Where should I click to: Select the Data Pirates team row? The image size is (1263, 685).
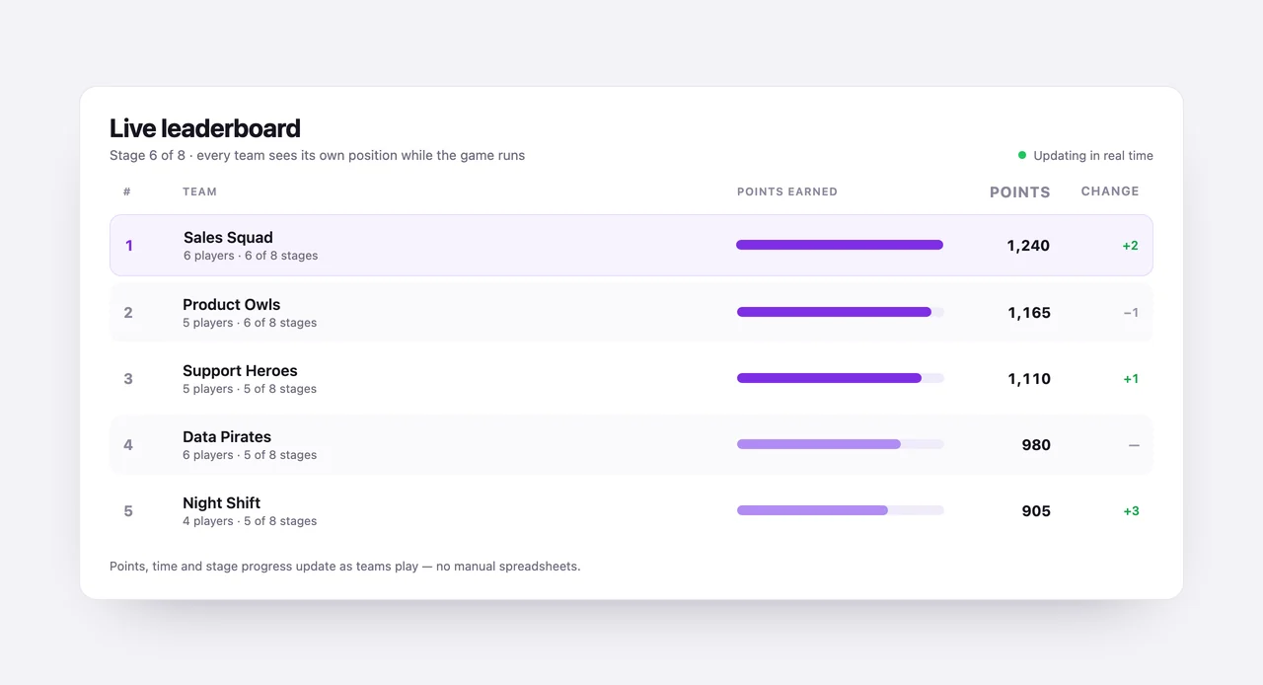[x=631, y=444]
